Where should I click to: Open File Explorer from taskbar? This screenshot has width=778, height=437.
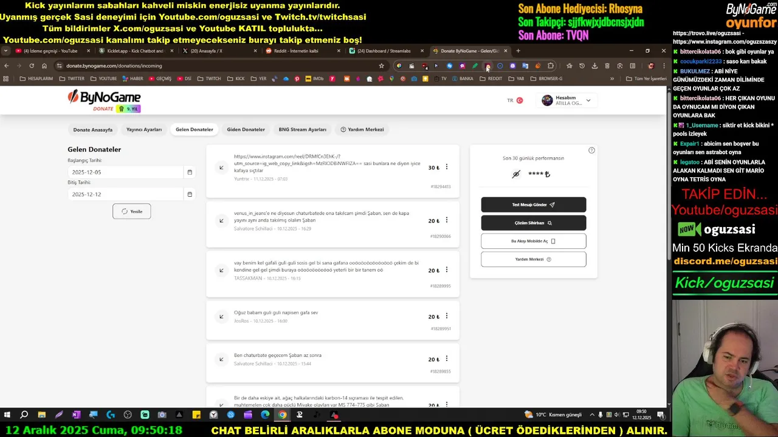[41, 415]
